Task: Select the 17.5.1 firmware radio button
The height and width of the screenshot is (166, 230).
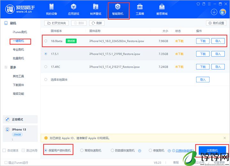Action: pos(46,54)
